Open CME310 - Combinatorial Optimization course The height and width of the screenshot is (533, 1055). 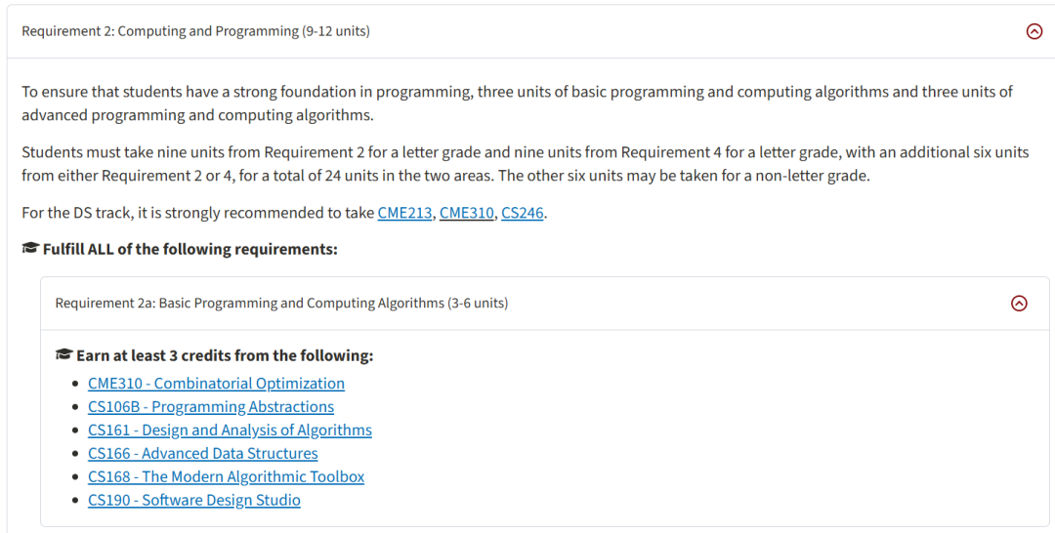click(x=216, y=383)
